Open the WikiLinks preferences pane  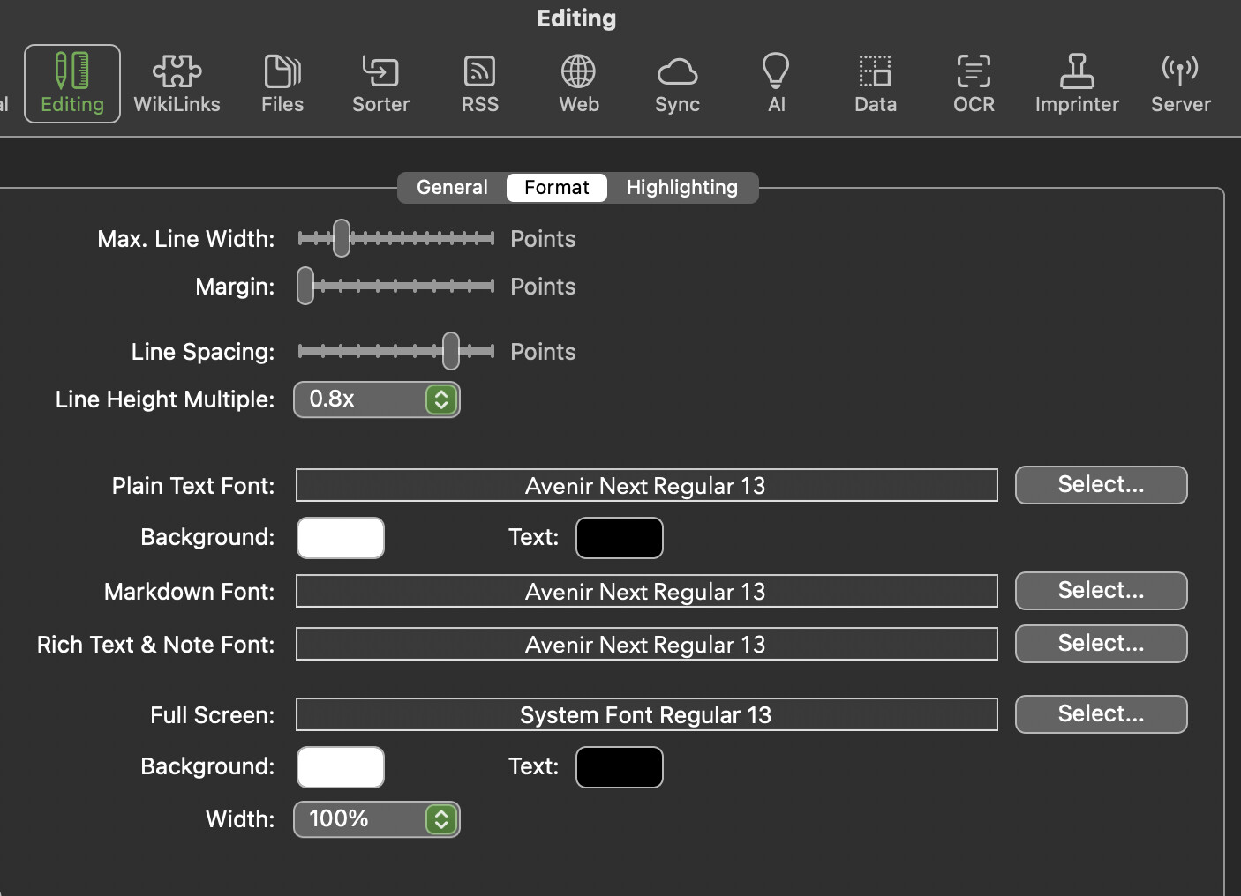[x=177, y=85]
